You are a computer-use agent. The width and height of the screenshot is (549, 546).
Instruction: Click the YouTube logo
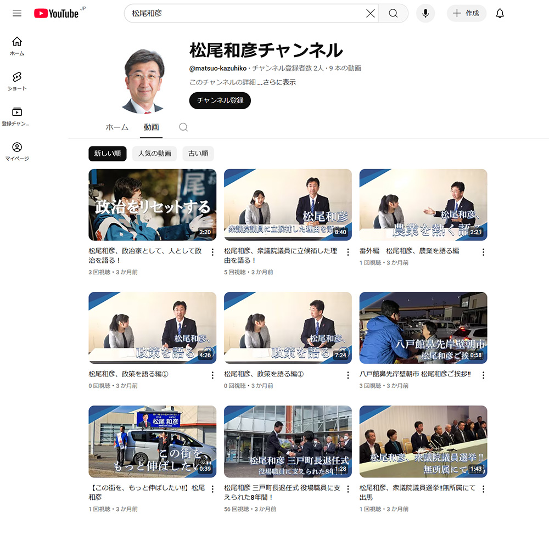[x=57, y=13]
